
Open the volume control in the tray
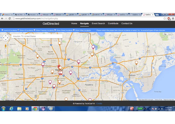pos(162,109)
